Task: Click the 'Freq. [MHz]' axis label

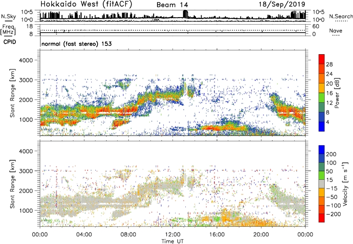Action: pos(8,30)
